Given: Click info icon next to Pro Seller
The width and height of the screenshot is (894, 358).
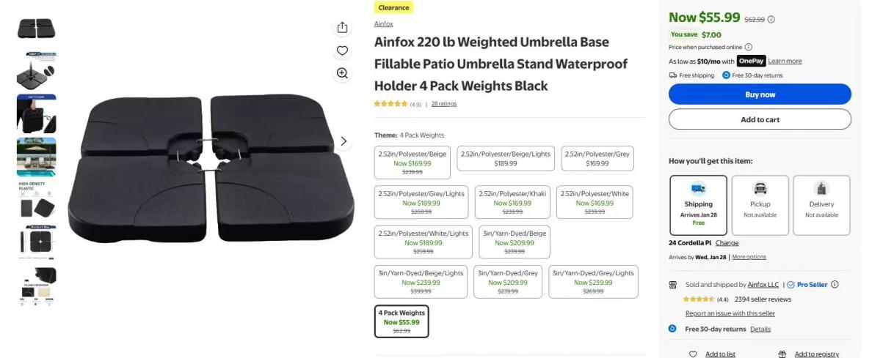Looking at the screenshot, I should point(835,285).
